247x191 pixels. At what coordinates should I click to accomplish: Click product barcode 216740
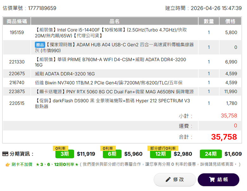click(17, 83)
